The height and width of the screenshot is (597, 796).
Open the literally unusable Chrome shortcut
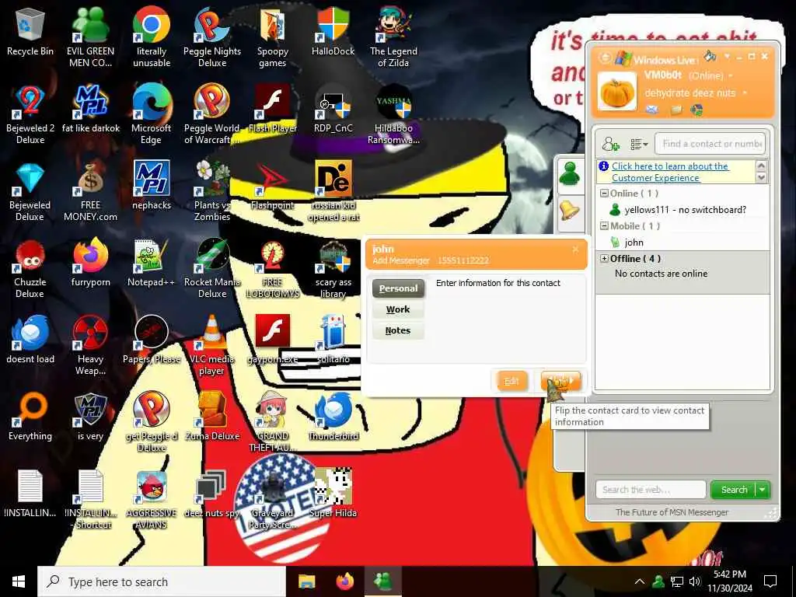(152, 37)
